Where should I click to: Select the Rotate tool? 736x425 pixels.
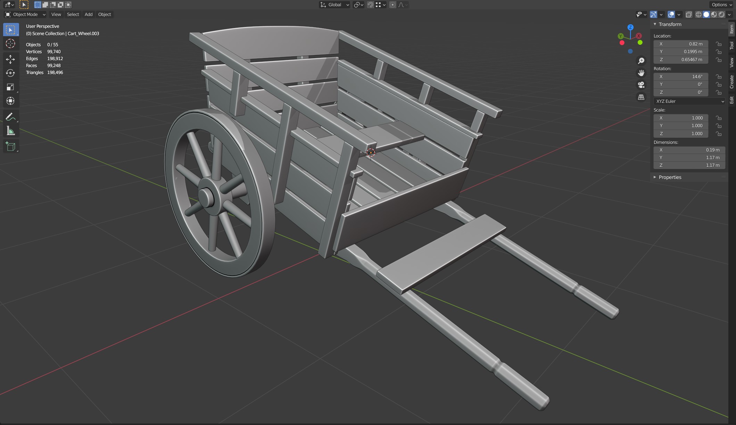coord(10,73)
